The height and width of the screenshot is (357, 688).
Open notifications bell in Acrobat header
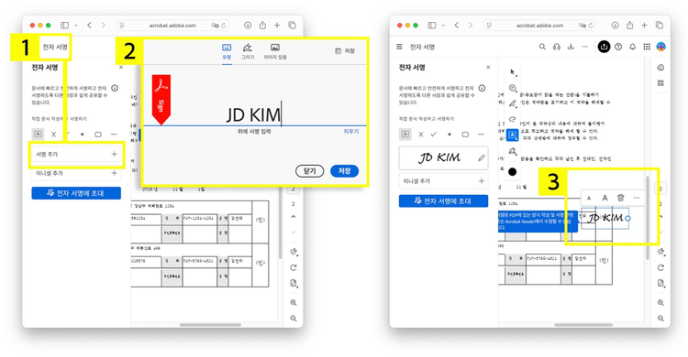(x=632, y=47)
